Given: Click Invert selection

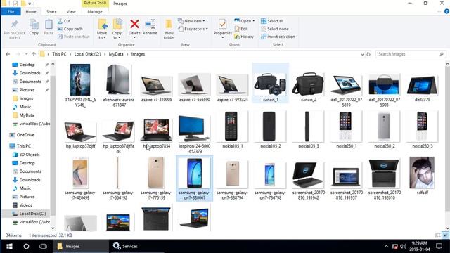Looking at the screenshot, I should coord(278,37).
